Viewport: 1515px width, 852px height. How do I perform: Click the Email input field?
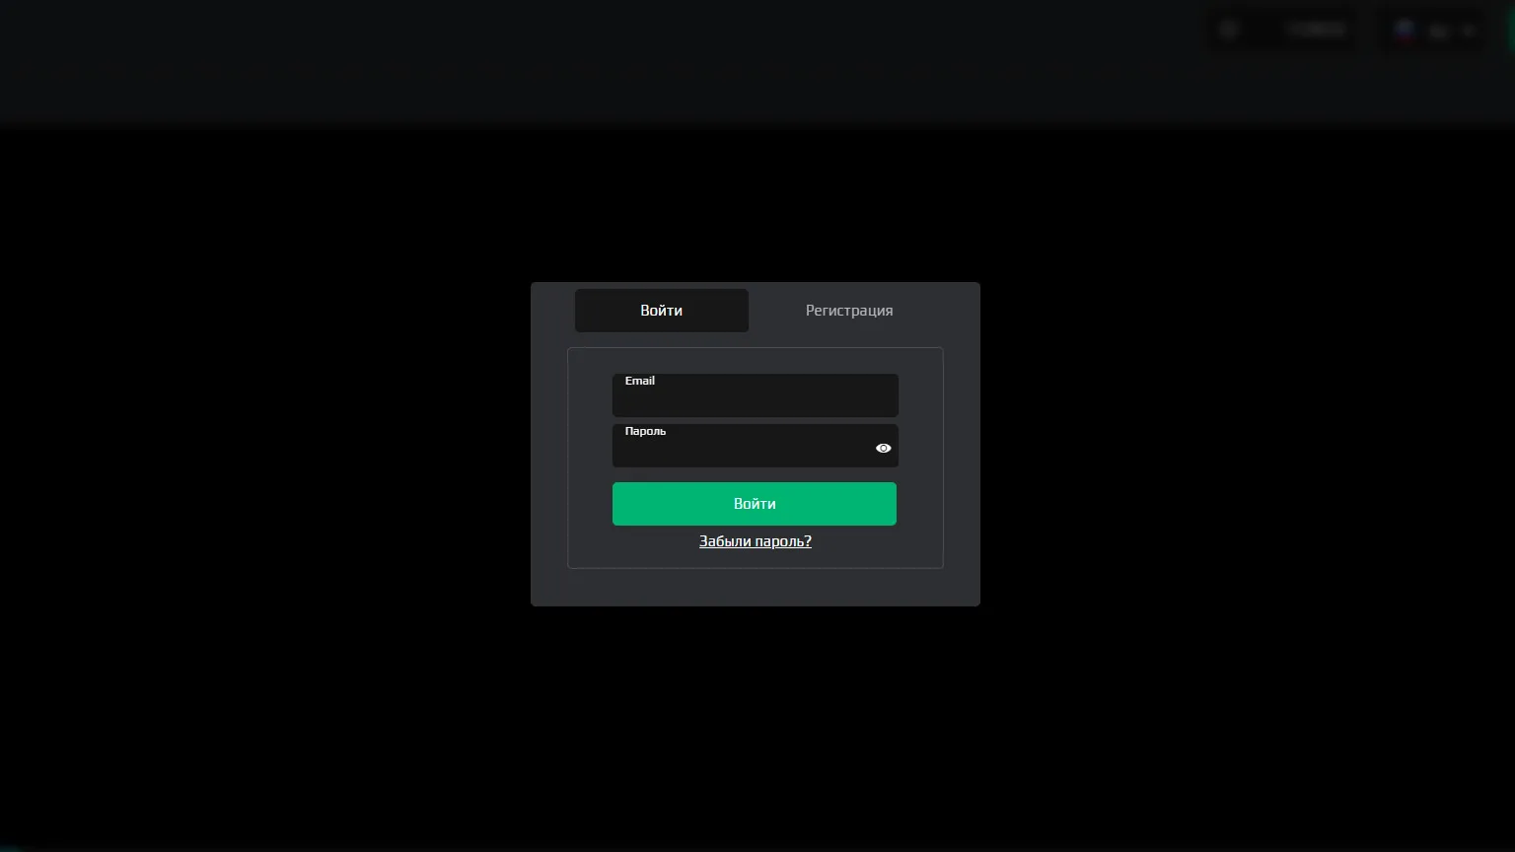pyautogui.click(x=755, y=395)
